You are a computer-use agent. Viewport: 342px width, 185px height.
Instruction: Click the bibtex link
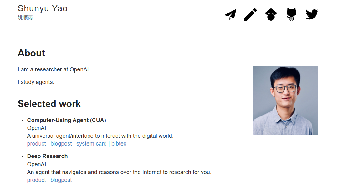119,144
